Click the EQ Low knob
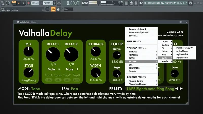Viewport: 203px width, 114px height. [x=175, y=74]
